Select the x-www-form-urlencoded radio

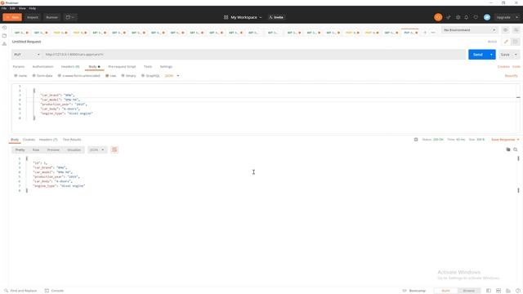[x=60, y=76]
